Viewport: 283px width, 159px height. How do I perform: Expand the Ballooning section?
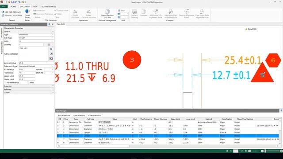[29, 89]
